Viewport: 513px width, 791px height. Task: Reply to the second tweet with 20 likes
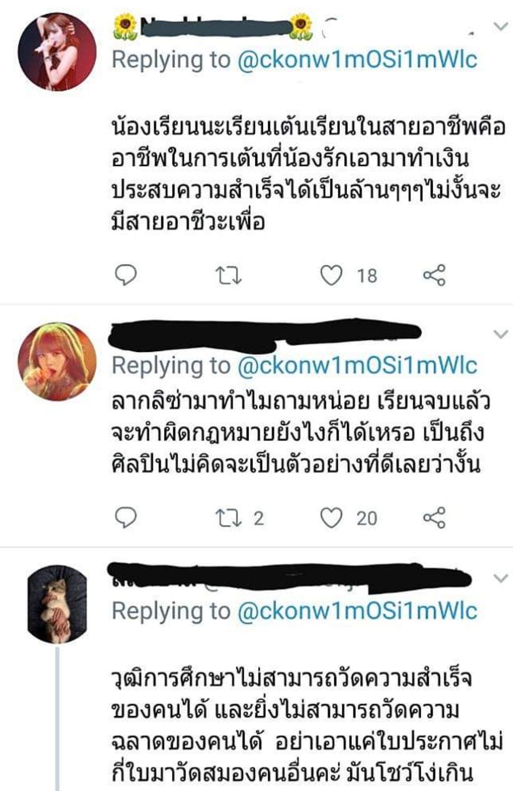[x=126, y=518]
